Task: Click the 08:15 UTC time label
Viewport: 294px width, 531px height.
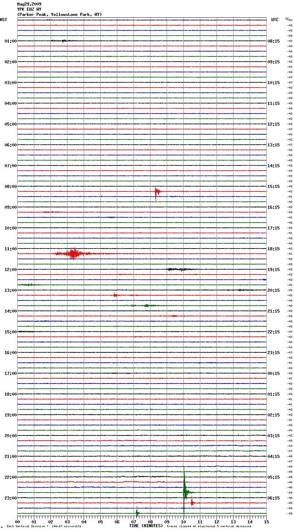Action: (274, 41)
